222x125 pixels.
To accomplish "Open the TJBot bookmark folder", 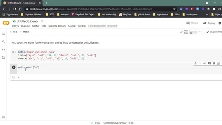I will coord(175,15).
